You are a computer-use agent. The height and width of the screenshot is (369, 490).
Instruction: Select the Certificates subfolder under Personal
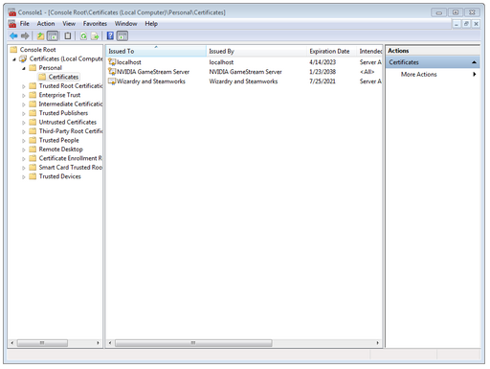coord(63,77)
